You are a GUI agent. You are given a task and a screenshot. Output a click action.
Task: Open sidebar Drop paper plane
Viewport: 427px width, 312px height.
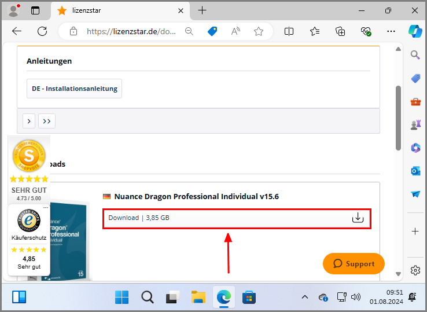tap(415, 194)
